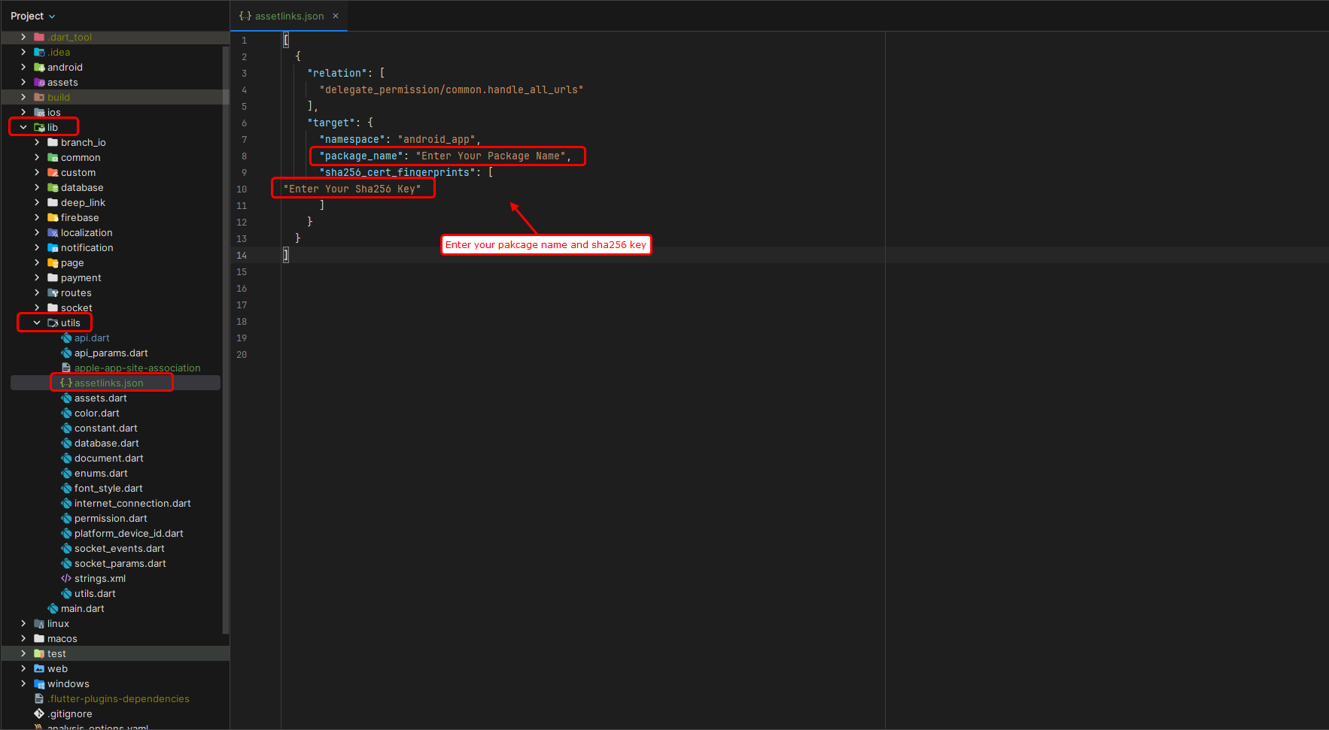Click the api.dart file icon
Screen dimensions: 1329x730
click(68, 338)
